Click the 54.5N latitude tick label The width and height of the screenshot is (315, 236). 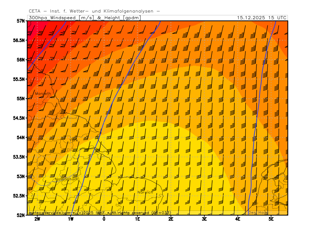pos(19,118)
